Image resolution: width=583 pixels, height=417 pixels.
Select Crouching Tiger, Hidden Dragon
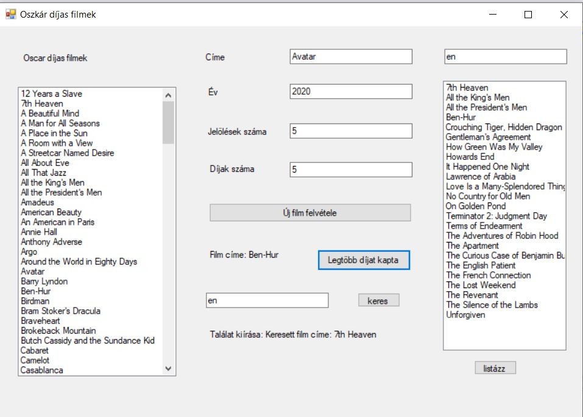[504, 127]
